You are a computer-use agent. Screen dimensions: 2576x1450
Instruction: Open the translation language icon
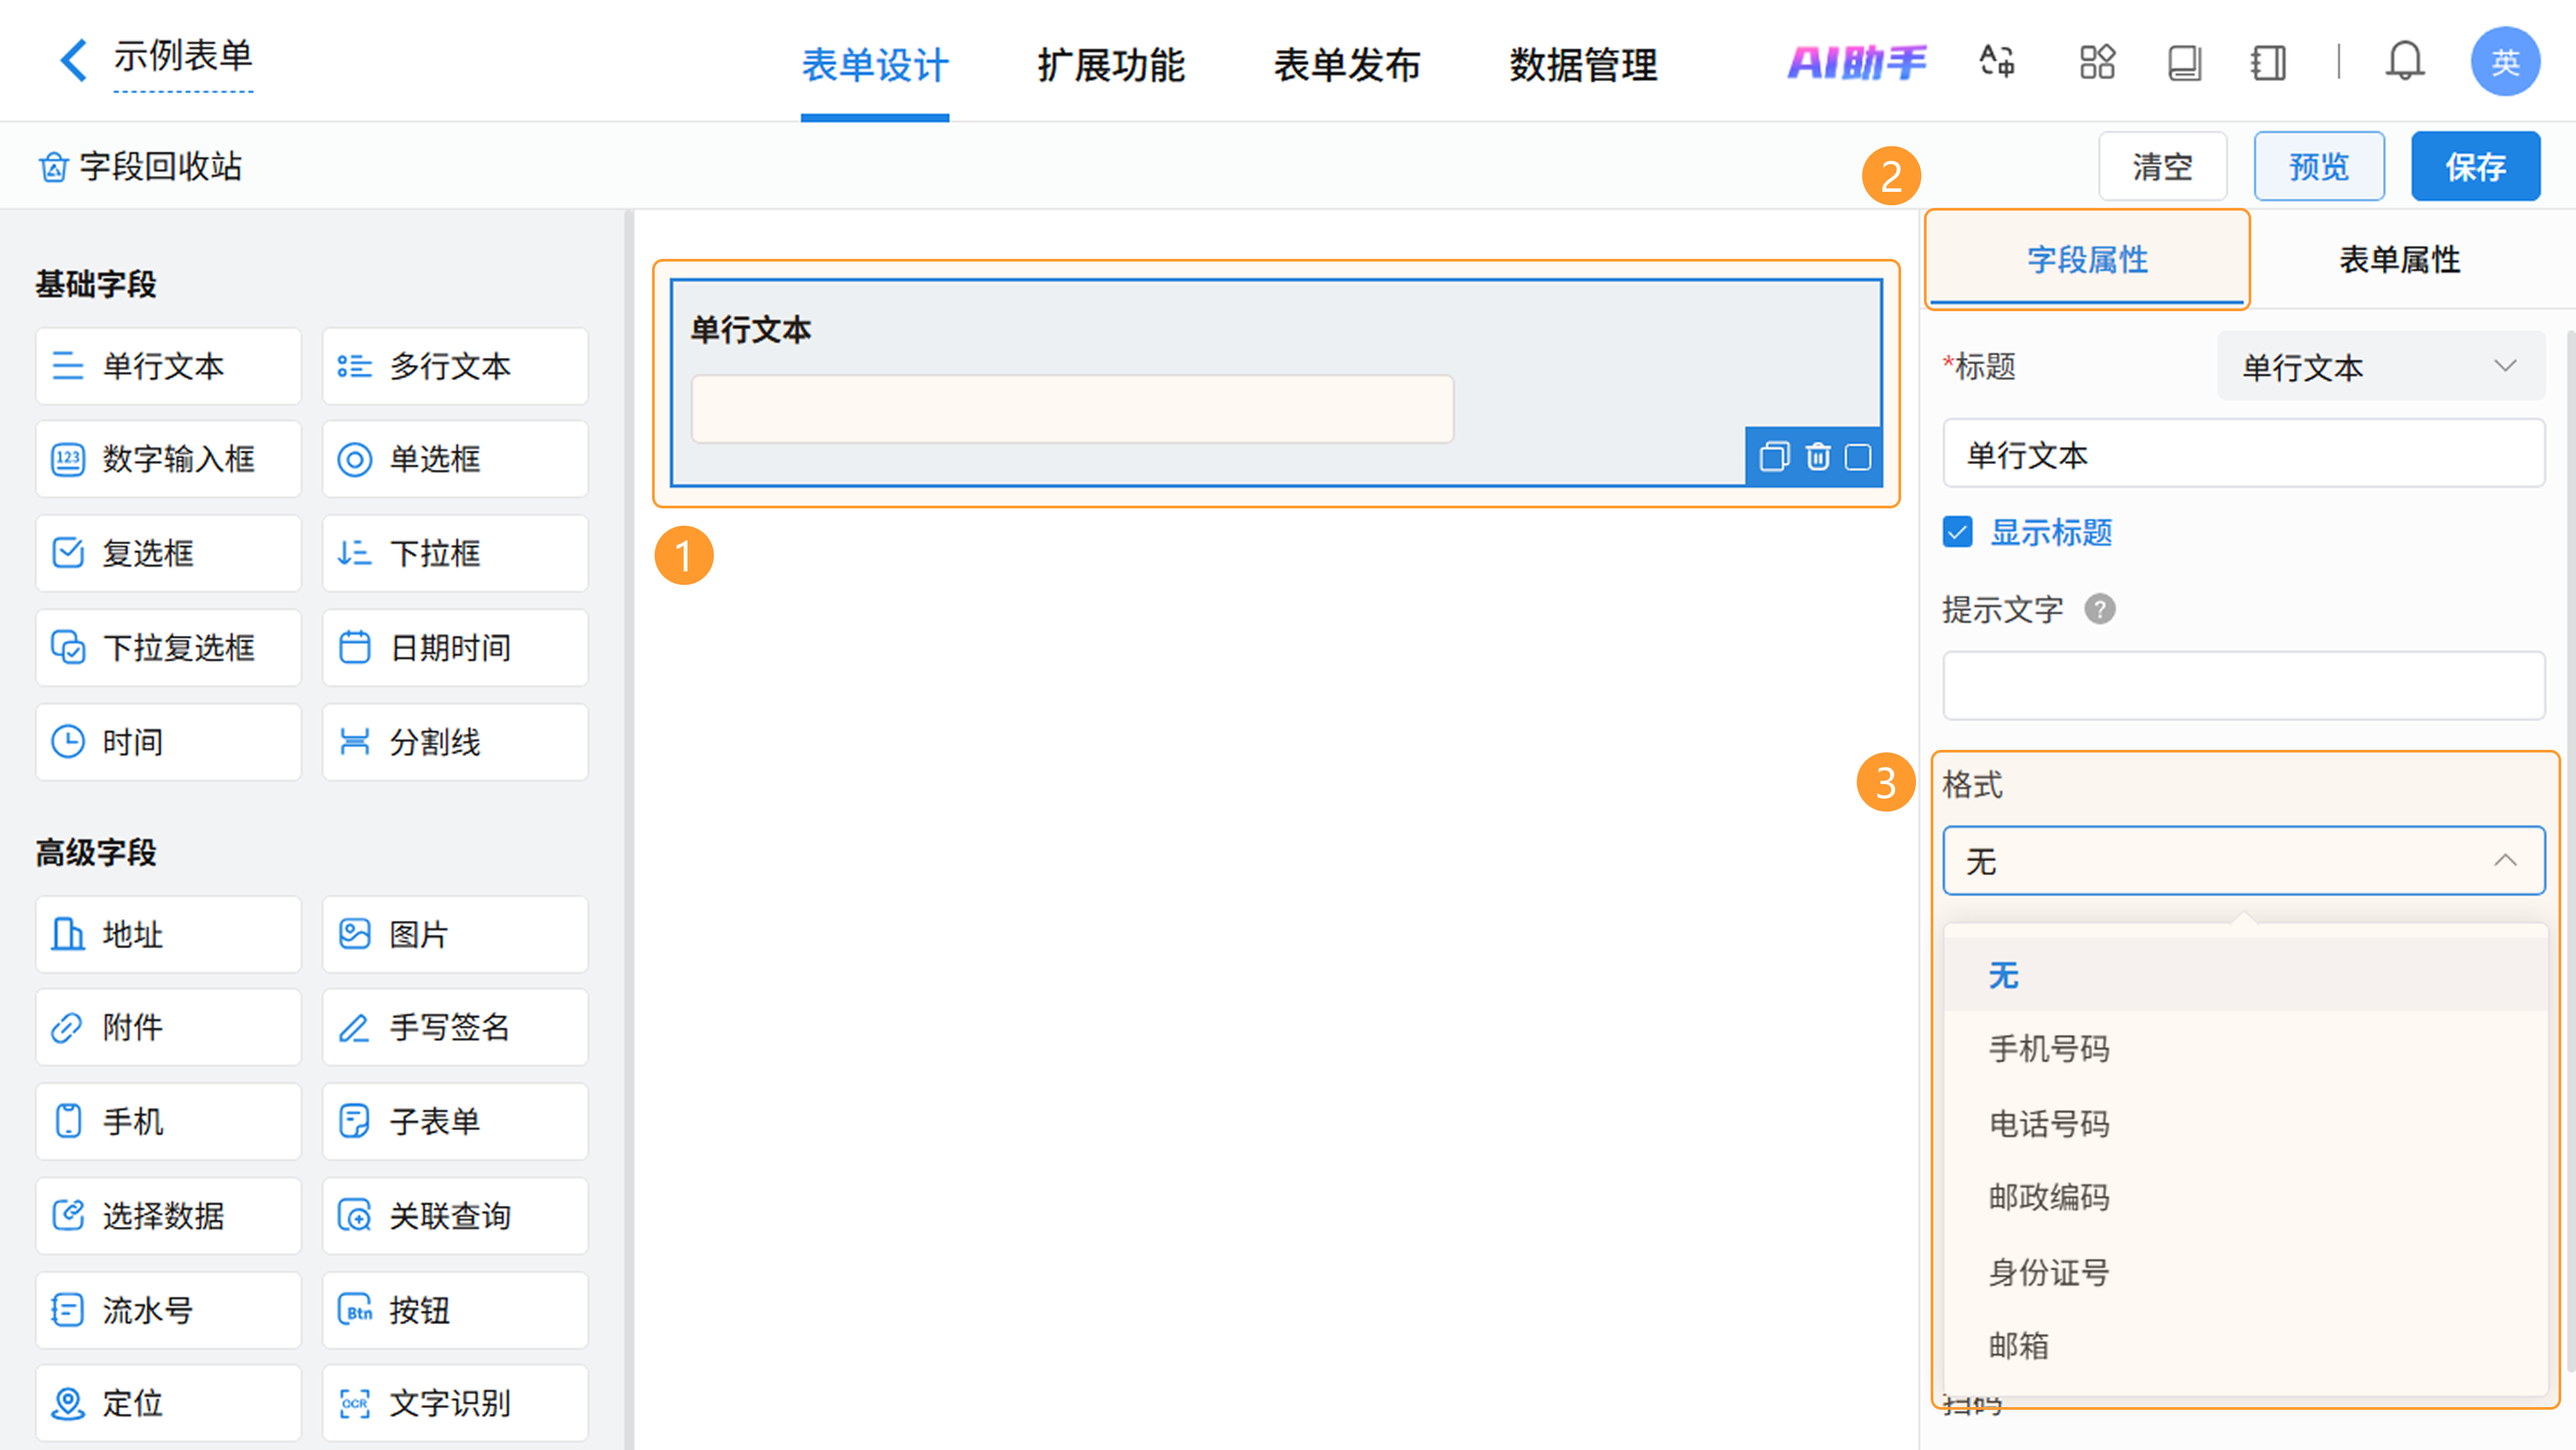1997,62
